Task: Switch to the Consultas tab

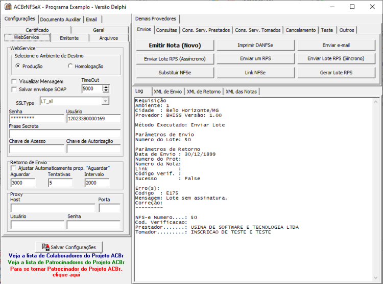Action: point(166,30)
